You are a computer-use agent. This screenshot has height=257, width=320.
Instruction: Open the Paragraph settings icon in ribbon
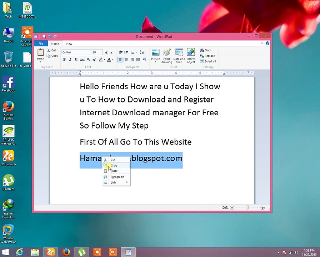point(145,60)
